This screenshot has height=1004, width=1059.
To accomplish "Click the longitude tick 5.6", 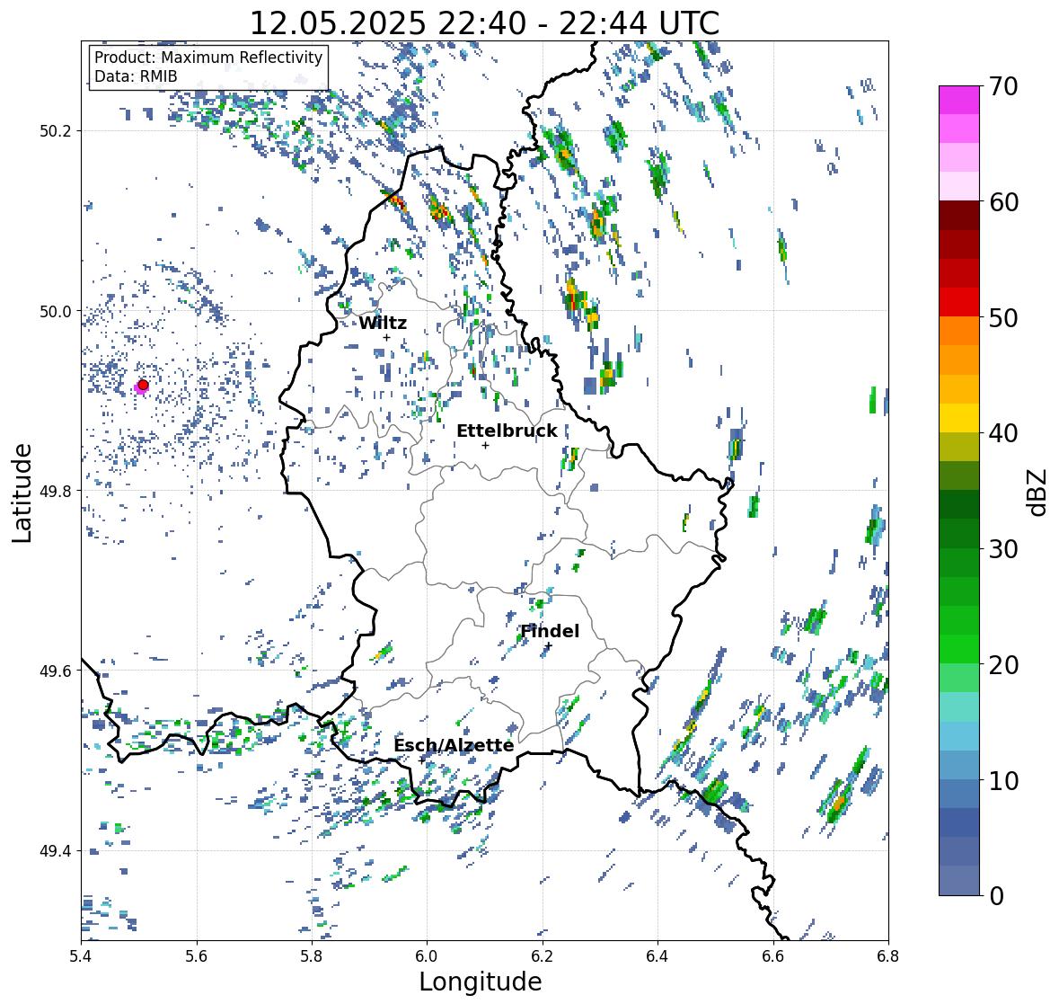I will [197, 955].
